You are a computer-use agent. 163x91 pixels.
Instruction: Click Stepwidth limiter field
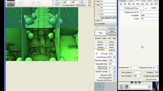coord(112,64)
